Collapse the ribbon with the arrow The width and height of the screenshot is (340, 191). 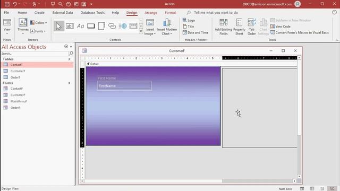click(337, 40)
